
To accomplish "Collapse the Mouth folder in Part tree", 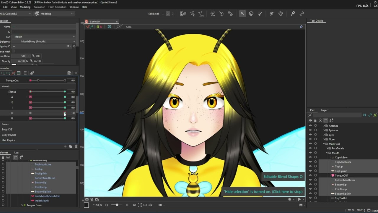I will 327,153.
